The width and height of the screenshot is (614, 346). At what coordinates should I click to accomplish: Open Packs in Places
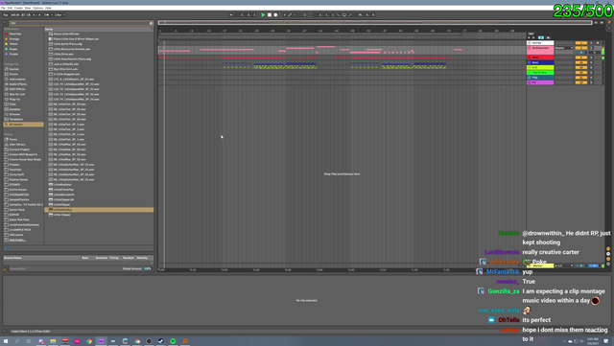[13, 139]
